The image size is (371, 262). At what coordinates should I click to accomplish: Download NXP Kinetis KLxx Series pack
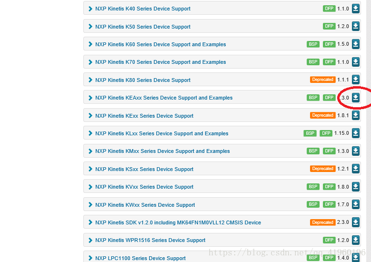356,133
